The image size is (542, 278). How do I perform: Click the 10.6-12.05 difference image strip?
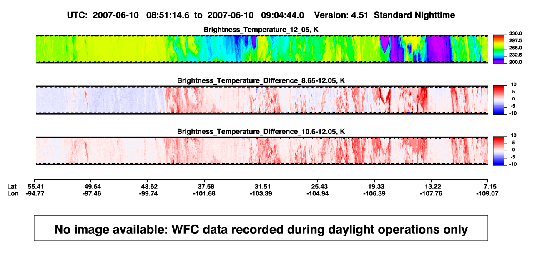(261, 151)
